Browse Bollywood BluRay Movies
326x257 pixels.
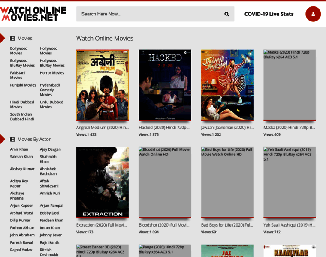[22, 63]
